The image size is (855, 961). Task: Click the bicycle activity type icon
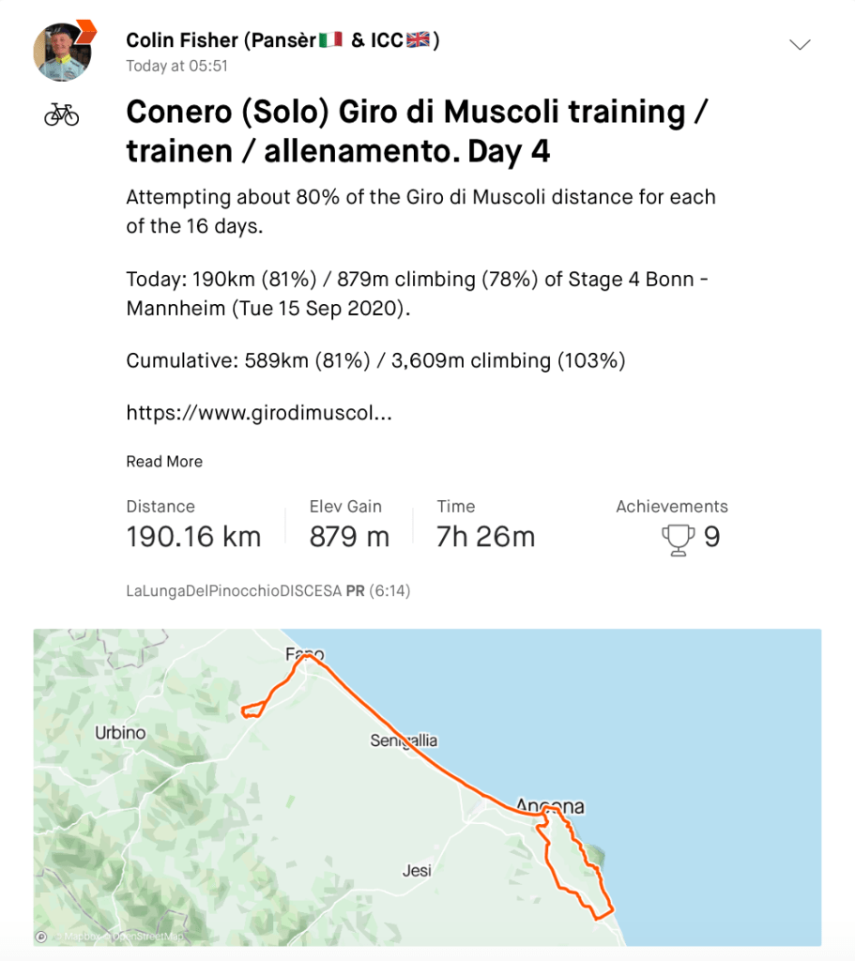point(62,114)
